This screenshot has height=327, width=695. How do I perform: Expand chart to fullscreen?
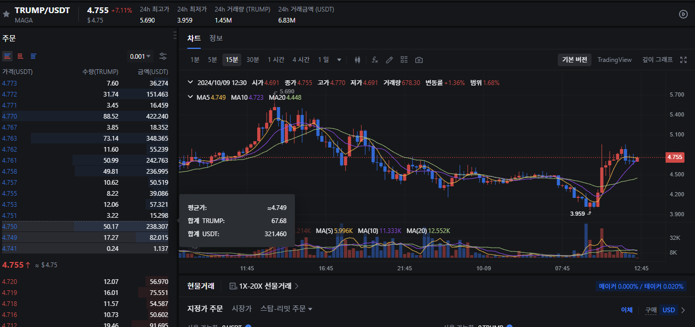pos(683,60)
